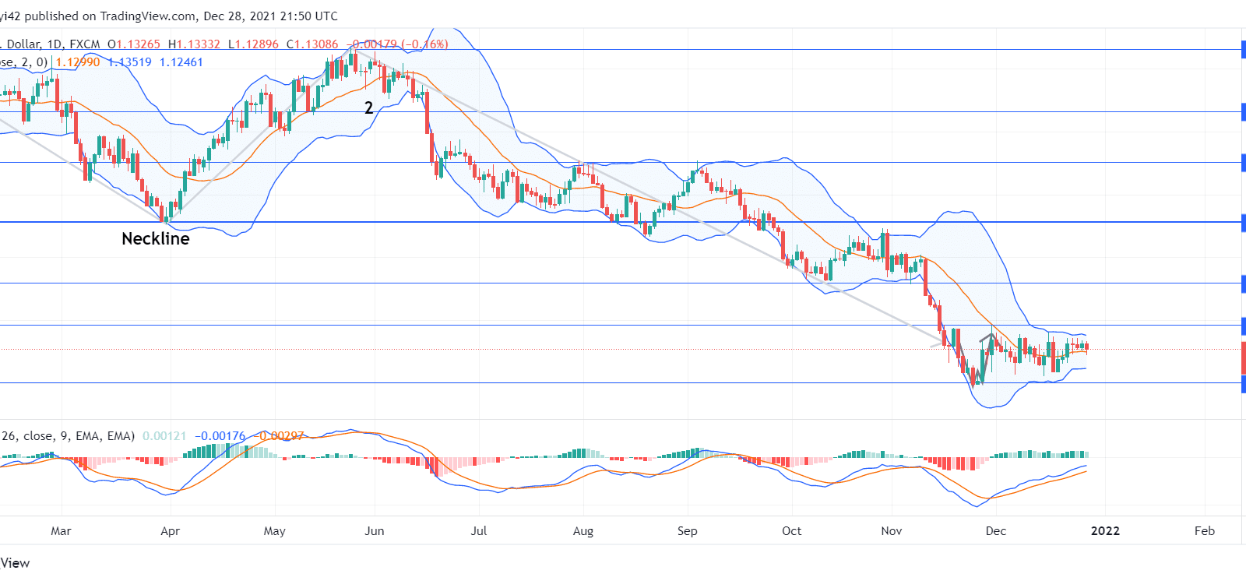The image size is (1246, 581).
Task: Click the 'Sep' label on the time axis
Action: click(x=688, y=531)
